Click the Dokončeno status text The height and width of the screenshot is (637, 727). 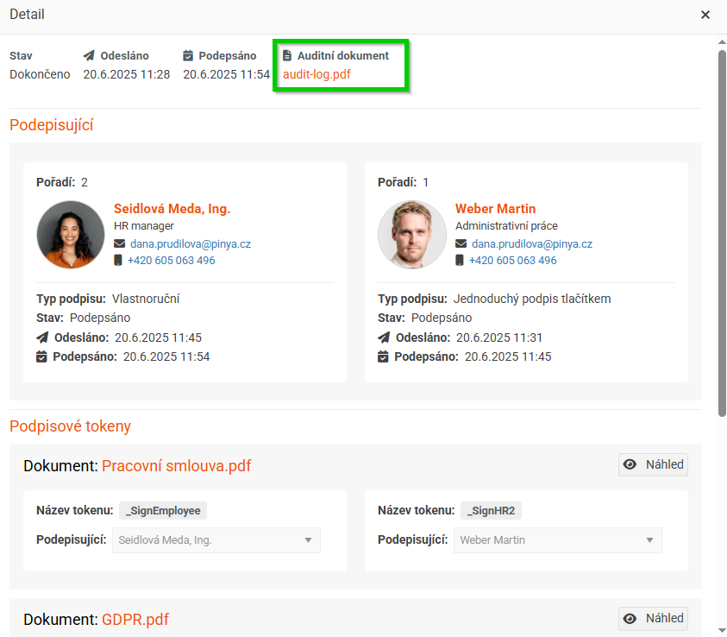click(x=40, y=74)
